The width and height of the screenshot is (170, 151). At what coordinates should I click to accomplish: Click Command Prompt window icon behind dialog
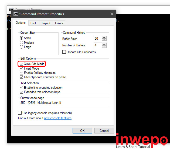(11, 9)
